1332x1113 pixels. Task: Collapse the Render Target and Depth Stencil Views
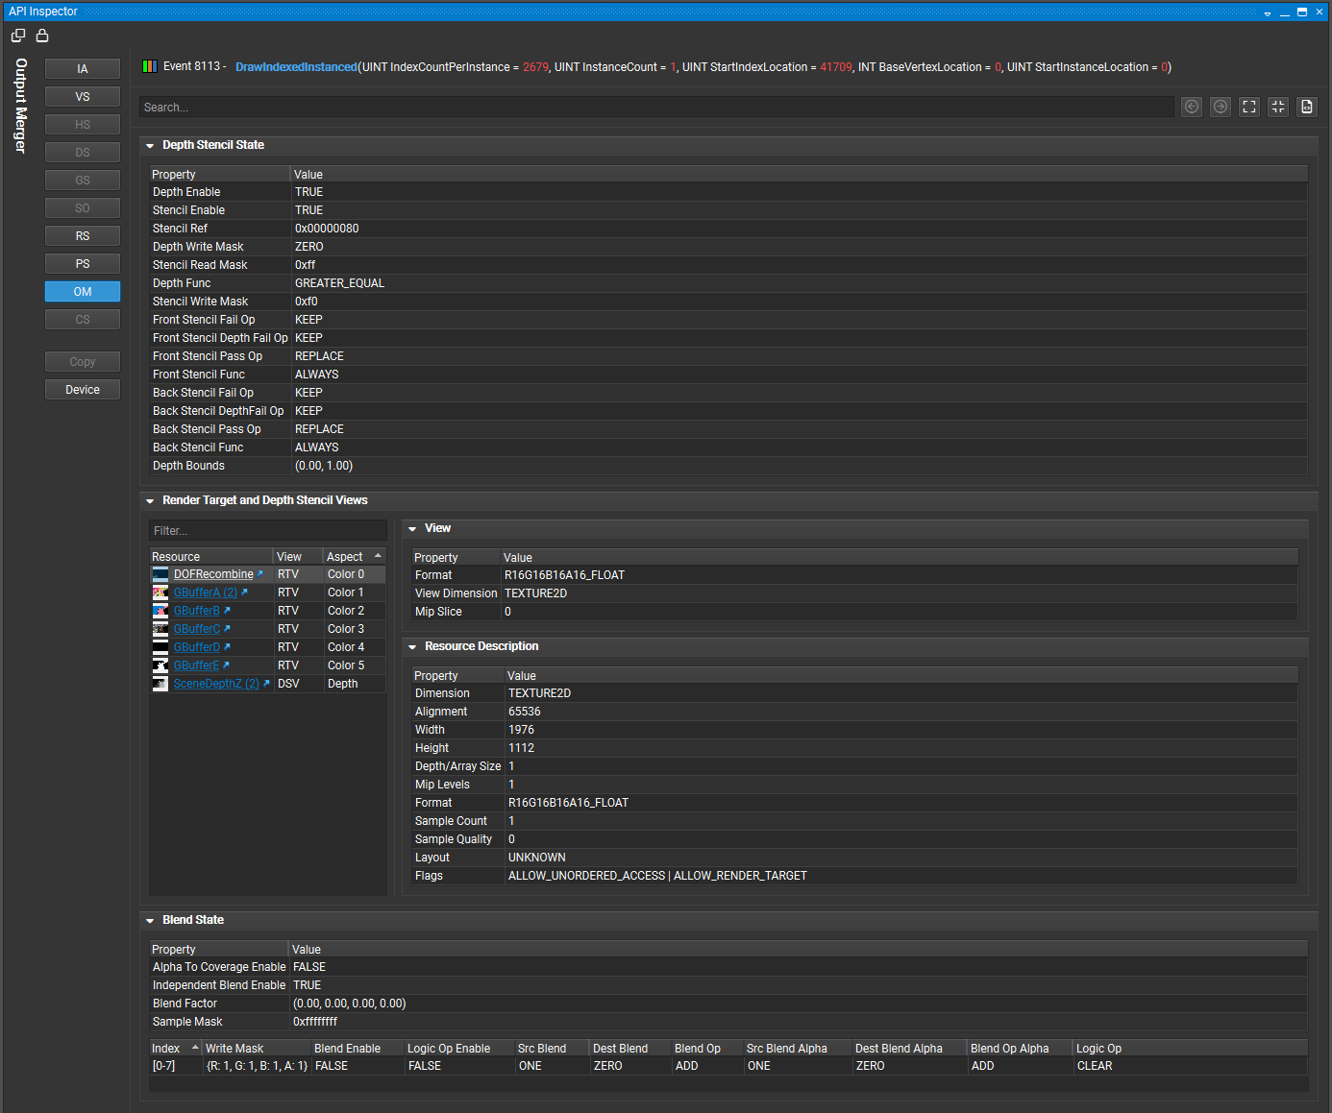[150, 500]
